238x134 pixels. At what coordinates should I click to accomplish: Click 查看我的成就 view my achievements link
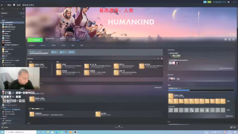[229, 116]
